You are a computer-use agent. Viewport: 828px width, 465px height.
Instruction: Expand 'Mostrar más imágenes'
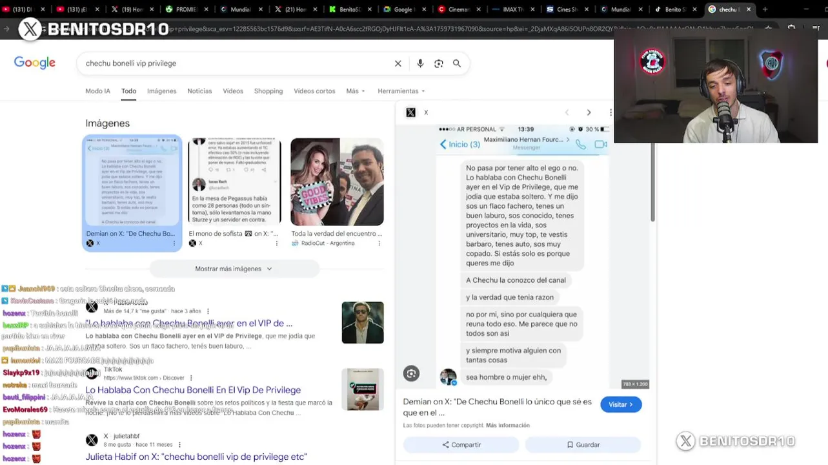[x=234, y=269]
